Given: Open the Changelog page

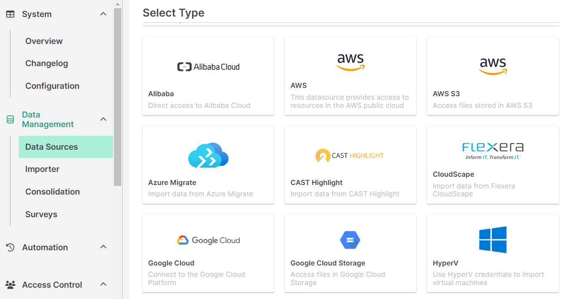Looking at the screenshot, I should click(x=47, y=63).
